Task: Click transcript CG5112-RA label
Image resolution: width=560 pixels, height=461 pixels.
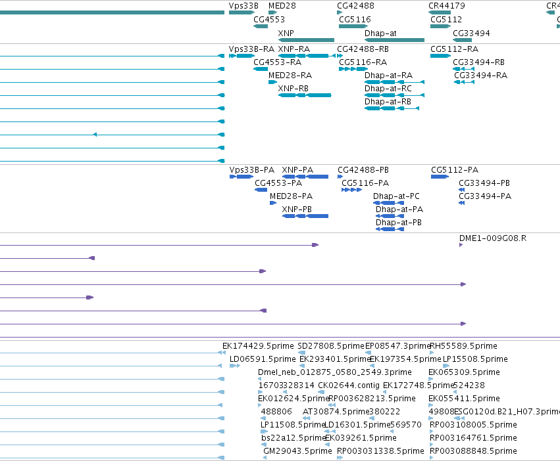Action: pos(454,49)
